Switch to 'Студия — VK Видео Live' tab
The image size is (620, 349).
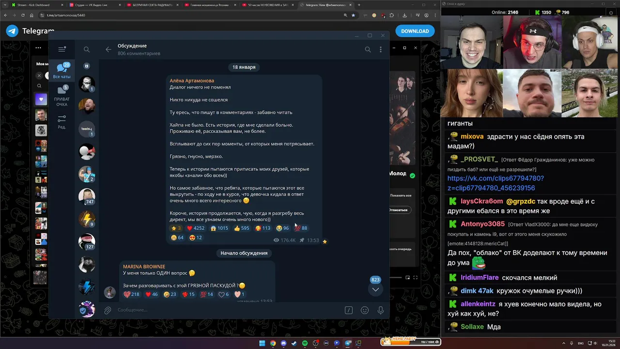pyautogui.click(x=94, y=5)
